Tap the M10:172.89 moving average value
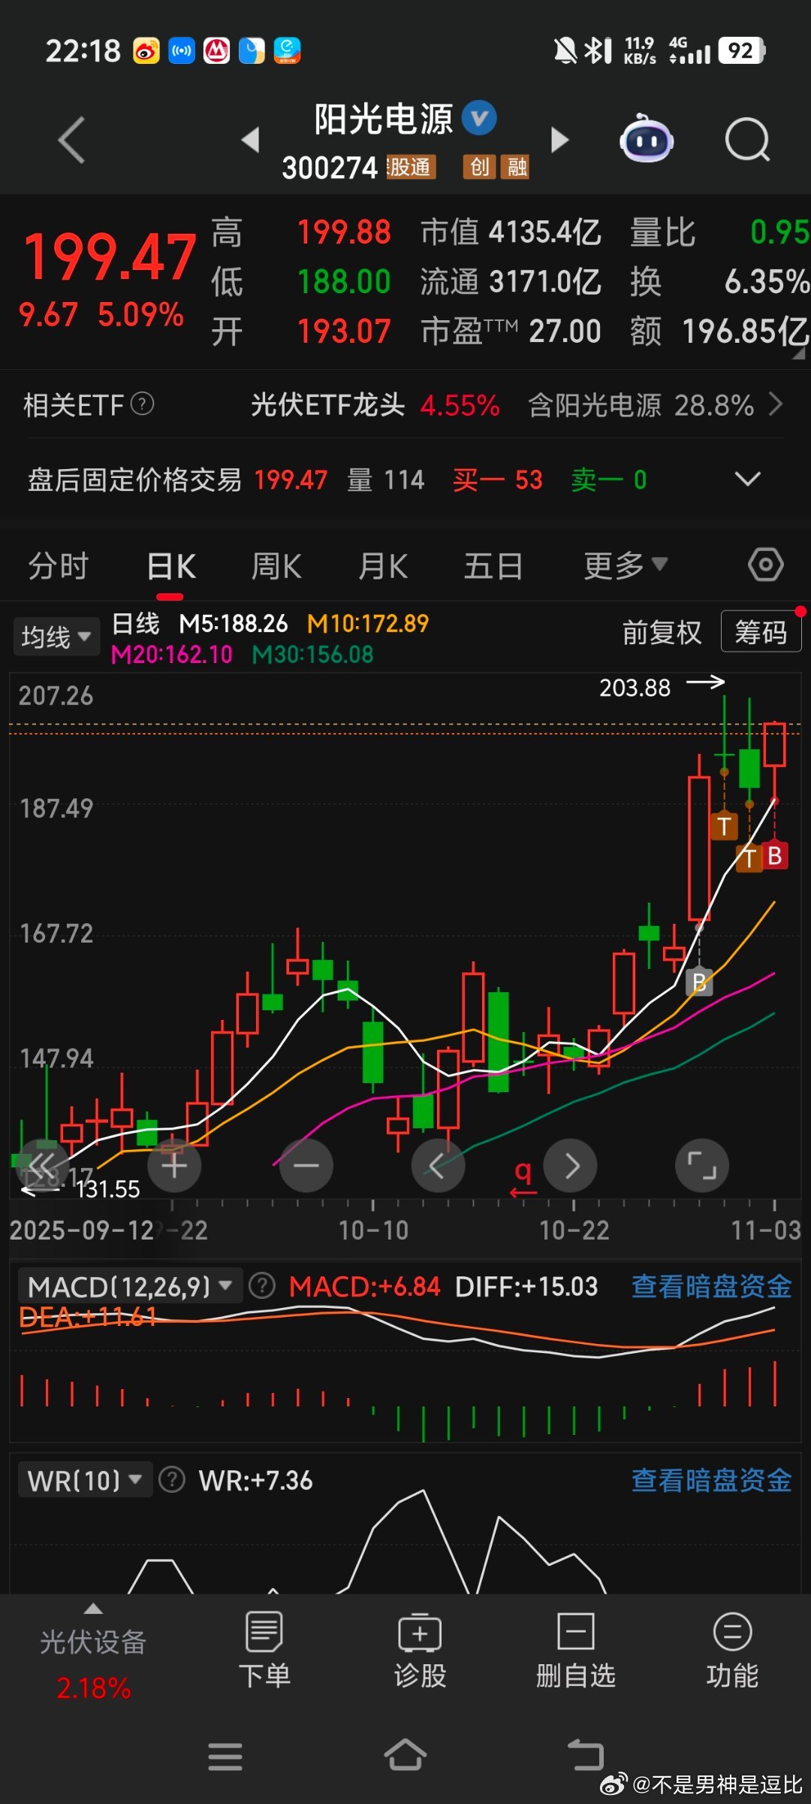Screen dimensions: 811x1804 tap(368, 623)
